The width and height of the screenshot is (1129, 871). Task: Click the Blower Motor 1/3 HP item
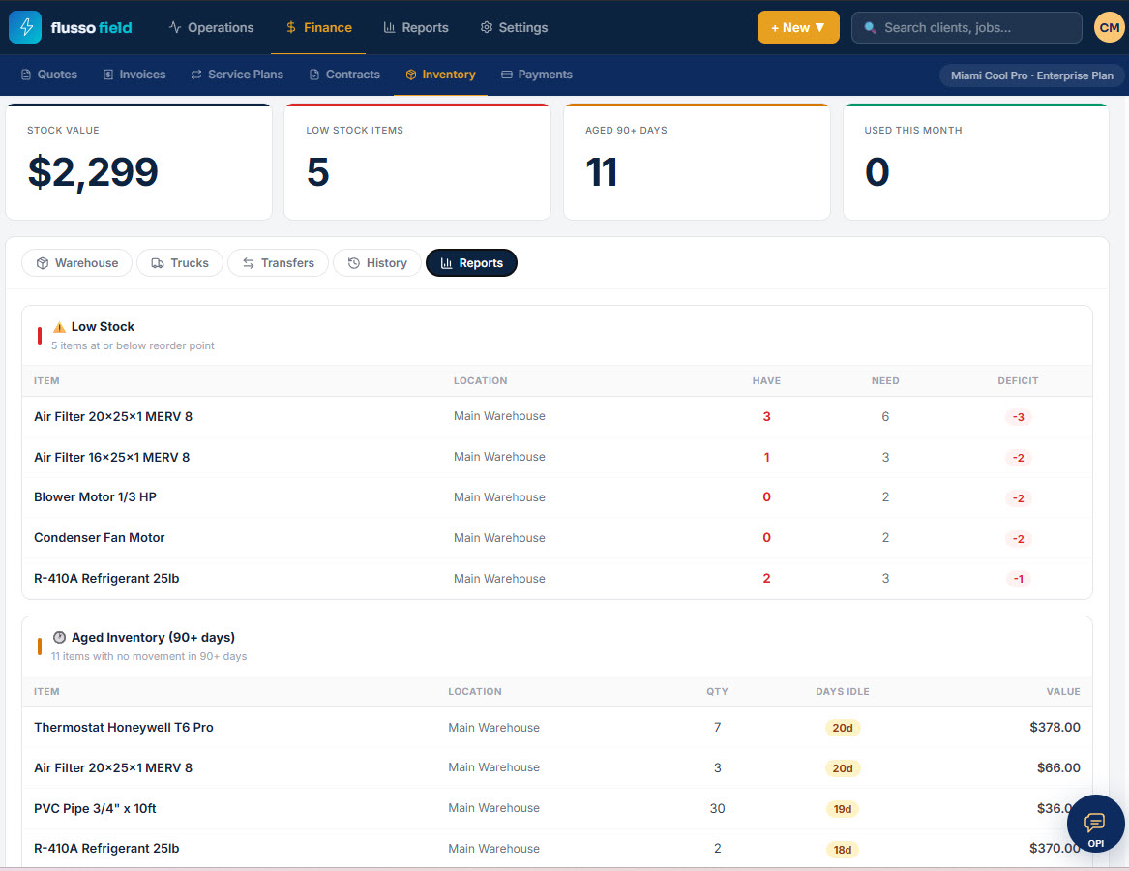click(95, 497)
